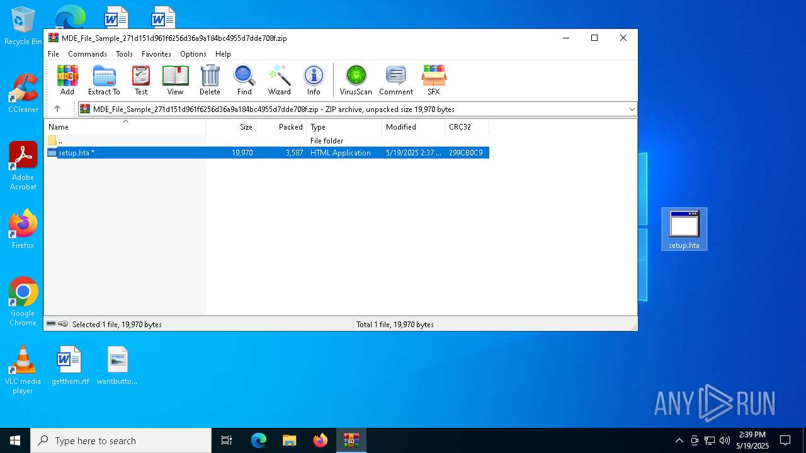Open the Windows Start menu
The width and height of the screenshot is (806, 453).
coord(15,440)
